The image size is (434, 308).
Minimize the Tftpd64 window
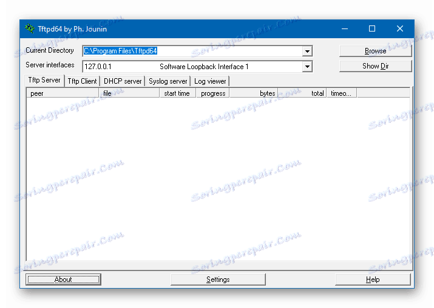345,28
